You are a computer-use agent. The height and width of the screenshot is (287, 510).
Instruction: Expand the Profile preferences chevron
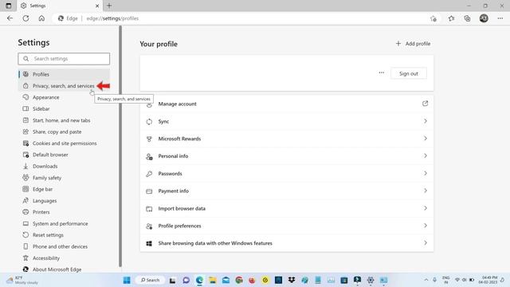coord(426,226)
